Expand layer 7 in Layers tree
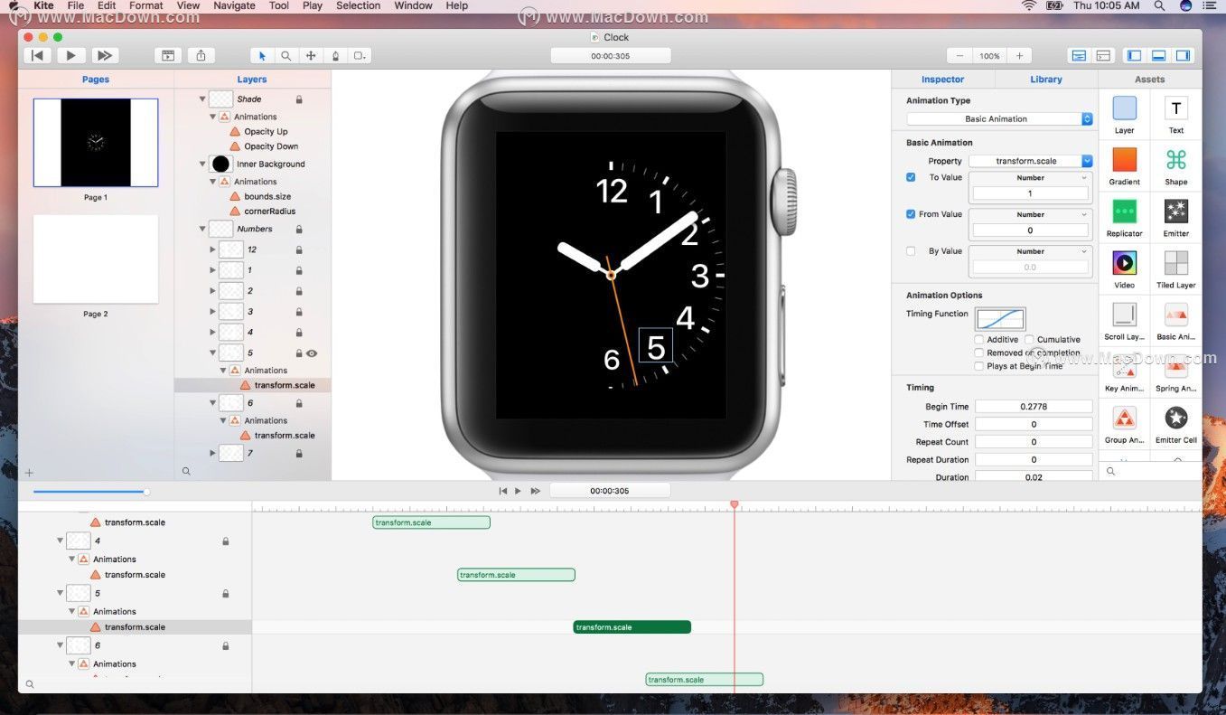This screenshot has height=715, width=1226. [x=213, y=453]
